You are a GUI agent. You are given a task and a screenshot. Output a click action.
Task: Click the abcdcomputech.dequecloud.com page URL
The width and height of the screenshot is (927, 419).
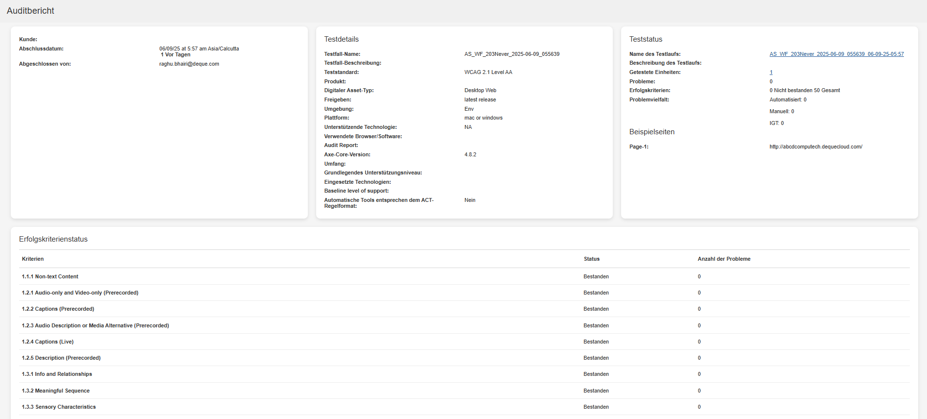[x=816, y=147]
